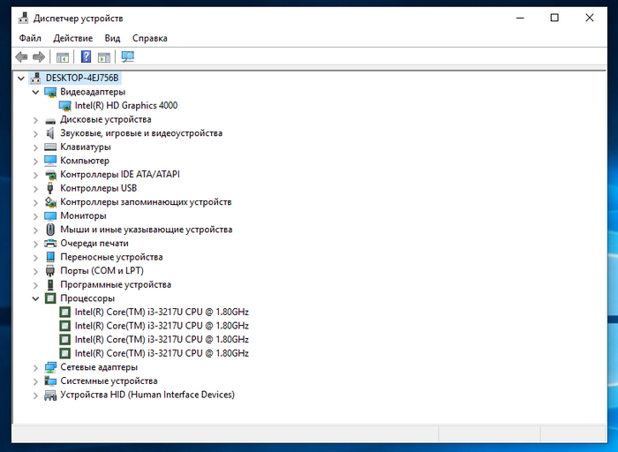Viewport: 618px width, 452px height.
Task: Open the Действие menu
Action: [x=73, y=38]
